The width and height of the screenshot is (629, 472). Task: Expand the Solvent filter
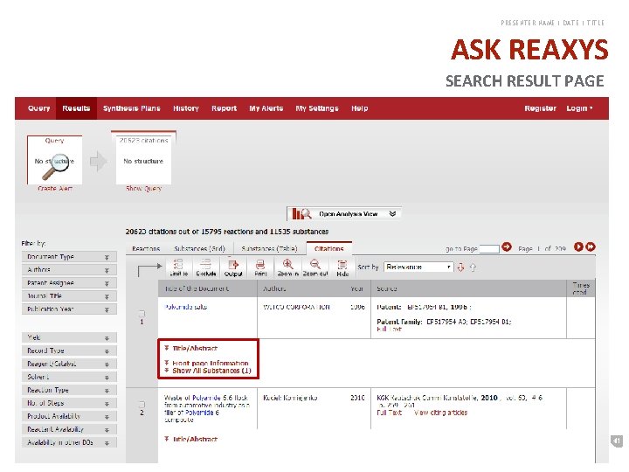[x=69, y=377]
